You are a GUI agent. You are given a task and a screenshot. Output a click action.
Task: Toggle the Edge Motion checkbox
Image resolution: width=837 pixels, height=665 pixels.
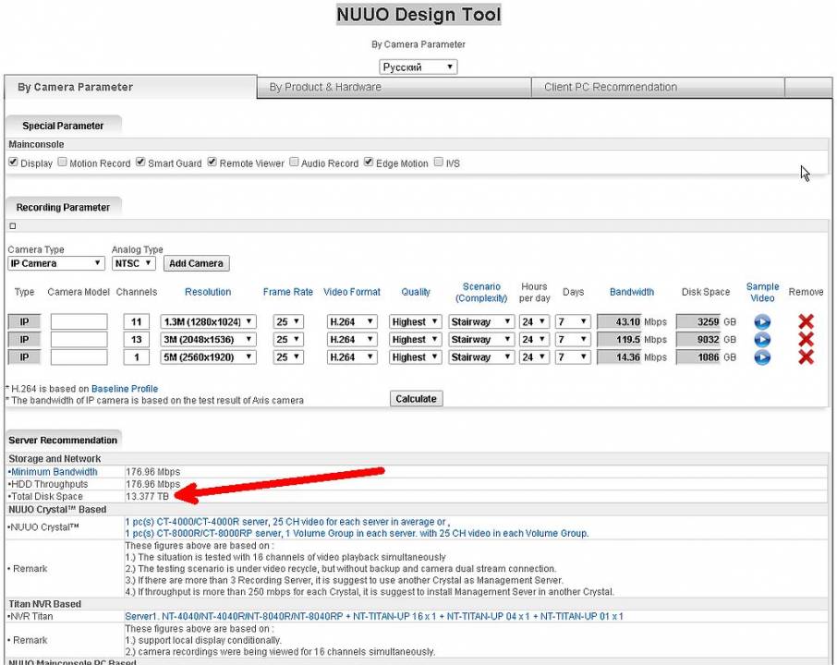click(x=369, y=163)
